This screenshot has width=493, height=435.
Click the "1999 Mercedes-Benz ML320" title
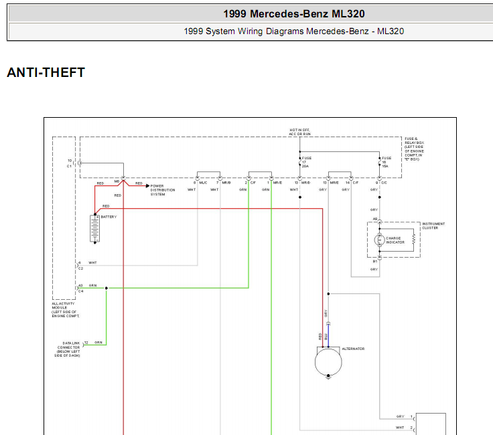tap(294, 14)
